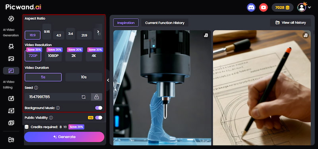Choose 3:4 aspect ratio
This screenshot has height=149, width=318.
coord(71,34)
